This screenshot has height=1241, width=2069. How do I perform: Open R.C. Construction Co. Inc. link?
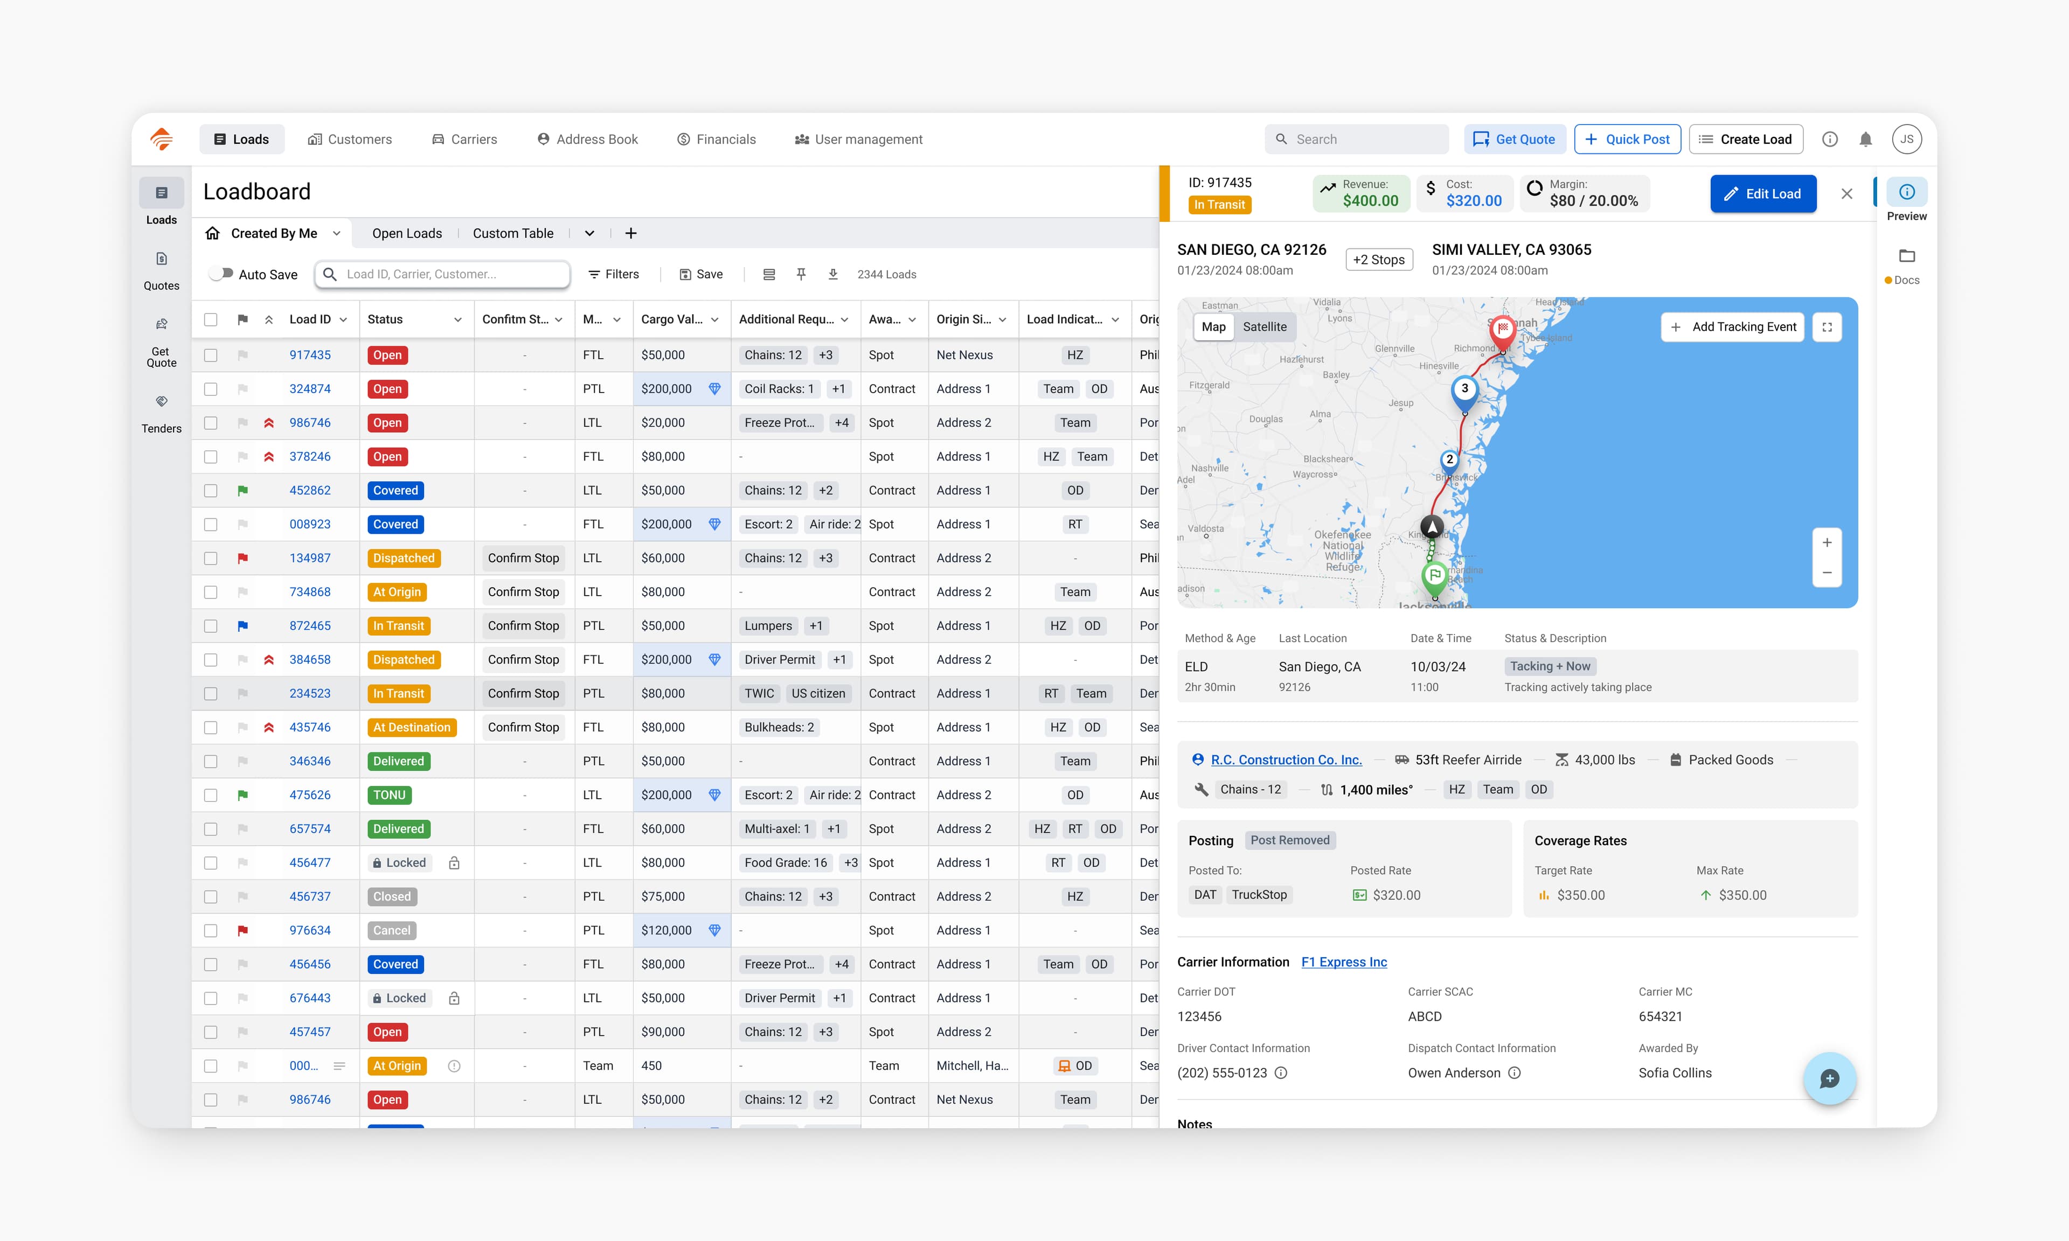(1286, 759)
